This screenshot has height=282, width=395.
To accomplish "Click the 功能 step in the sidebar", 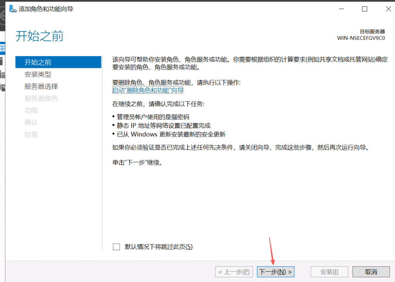I will (31, 111).
